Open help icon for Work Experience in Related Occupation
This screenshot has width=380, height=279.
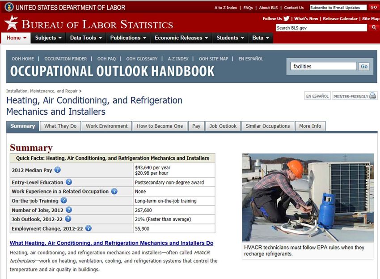coord(114,191)
